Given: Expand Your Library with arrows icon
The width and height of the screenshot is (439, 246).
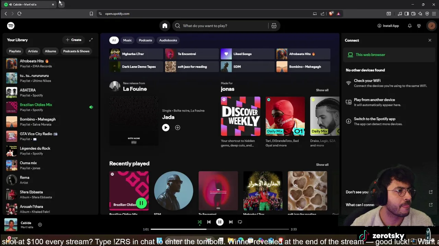Looking at the screenshot, I should click(x=91, y=40).
